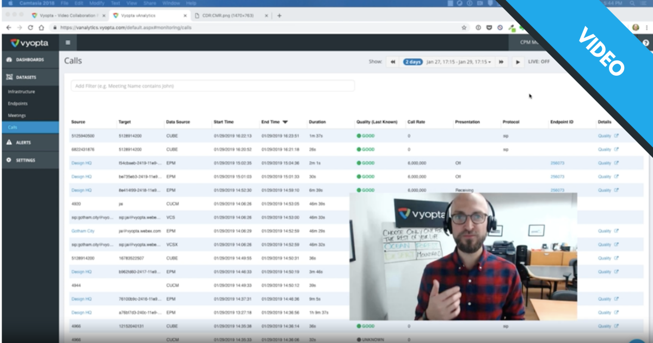The height and width of the screenshot is (343, 653).
Task: Collapse the sidebar with the hamburger icon
Action: click(x=68, y=42)
